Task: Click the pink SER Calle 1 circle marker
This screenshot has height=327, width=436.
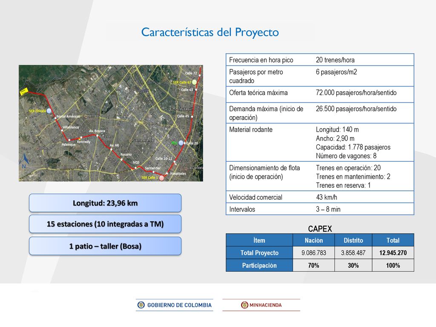Action: [161, 178]
